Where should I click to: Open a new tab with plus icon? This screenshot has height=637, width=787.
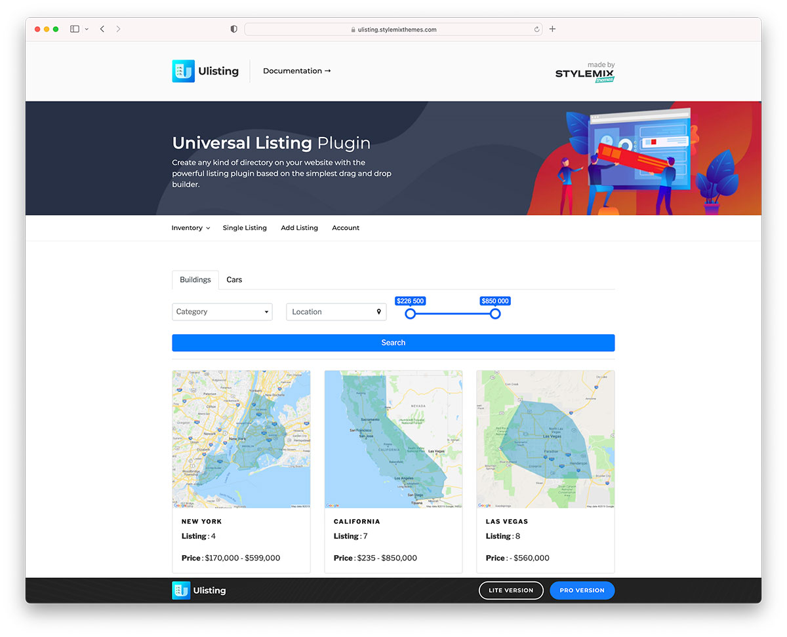552,29
